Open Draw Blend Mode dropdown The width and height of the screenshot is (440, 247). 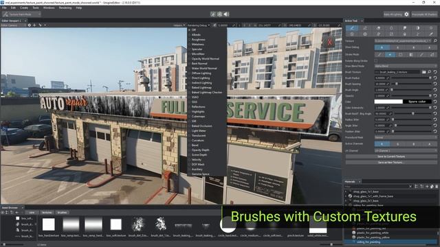pos(406,66)
